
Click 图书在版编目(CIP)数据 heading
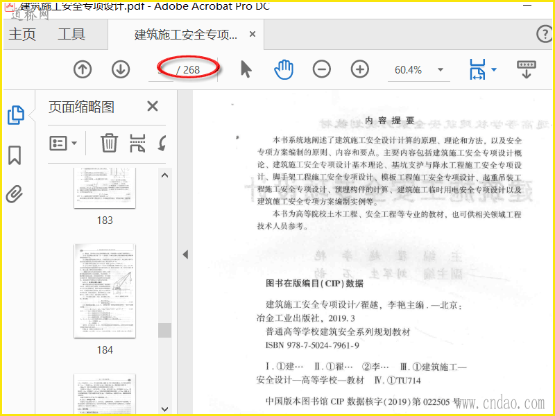click(315, 283)
